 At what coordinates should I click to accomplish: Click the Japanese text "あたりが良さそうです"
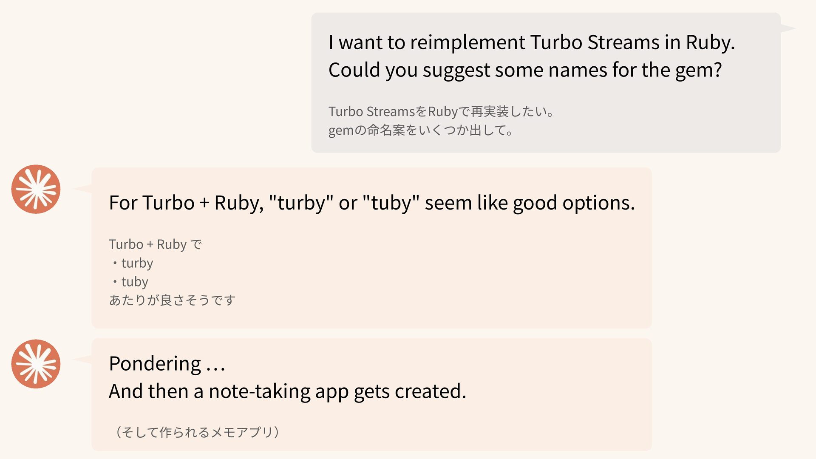(x=172, y=300)
